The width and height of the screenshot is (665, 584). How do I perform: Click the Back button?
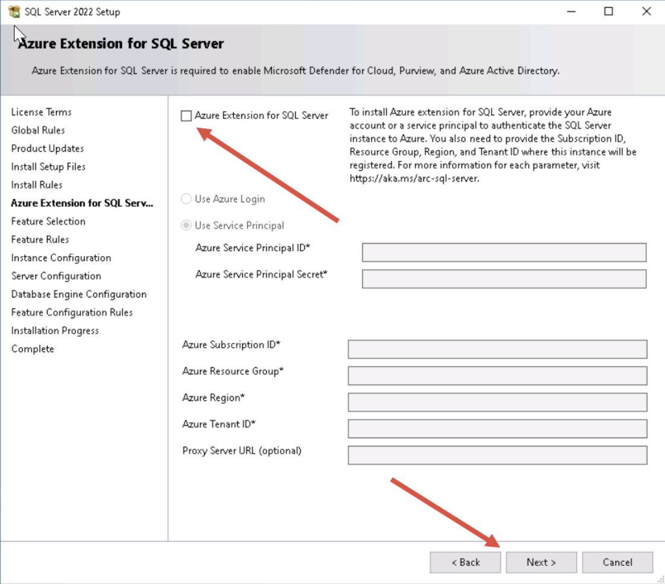[465, 562]
